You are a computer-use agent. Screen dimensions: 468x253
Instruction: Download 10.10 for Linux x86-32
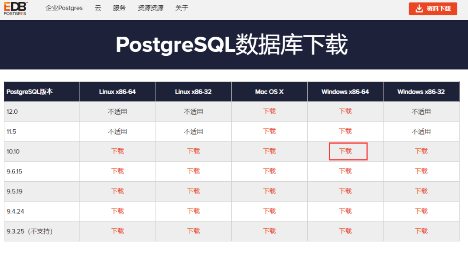coord(193,151)
